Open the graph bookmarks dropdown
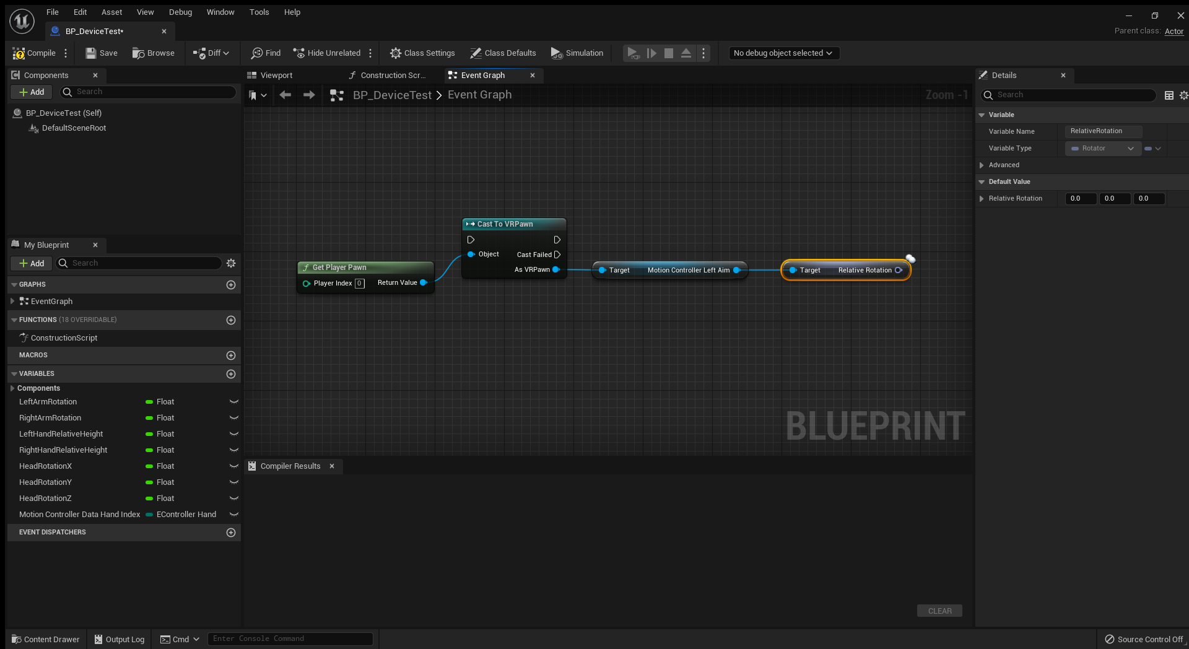Screen dimensions: 1189x649 point(258,95)
